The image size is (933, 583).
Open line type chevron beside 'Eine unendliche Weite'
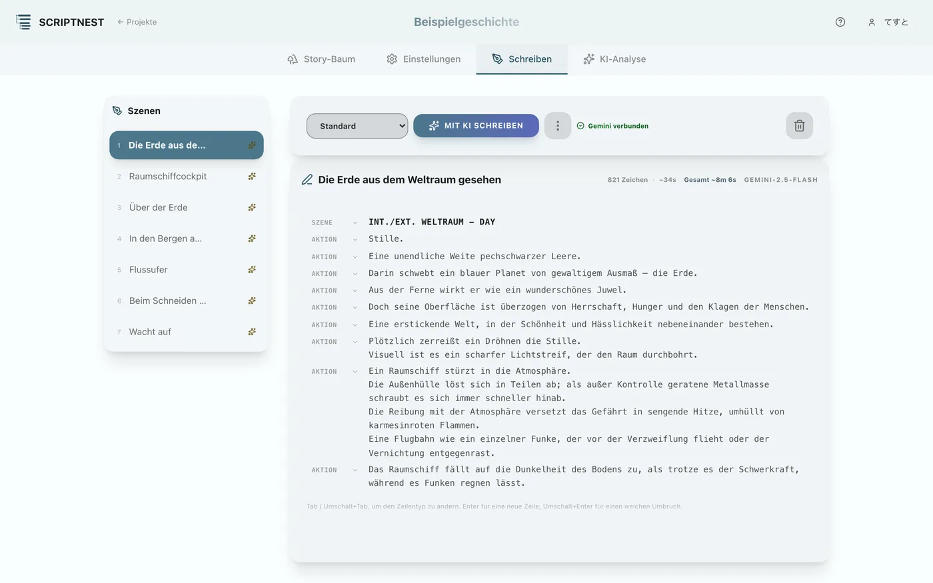tap(355, 257)
